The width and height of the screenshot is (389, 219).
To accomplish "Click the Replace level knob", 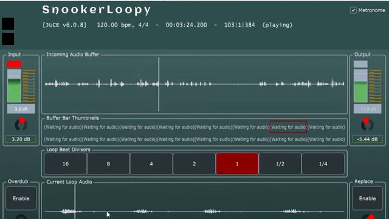I will (x=368, y=217).
